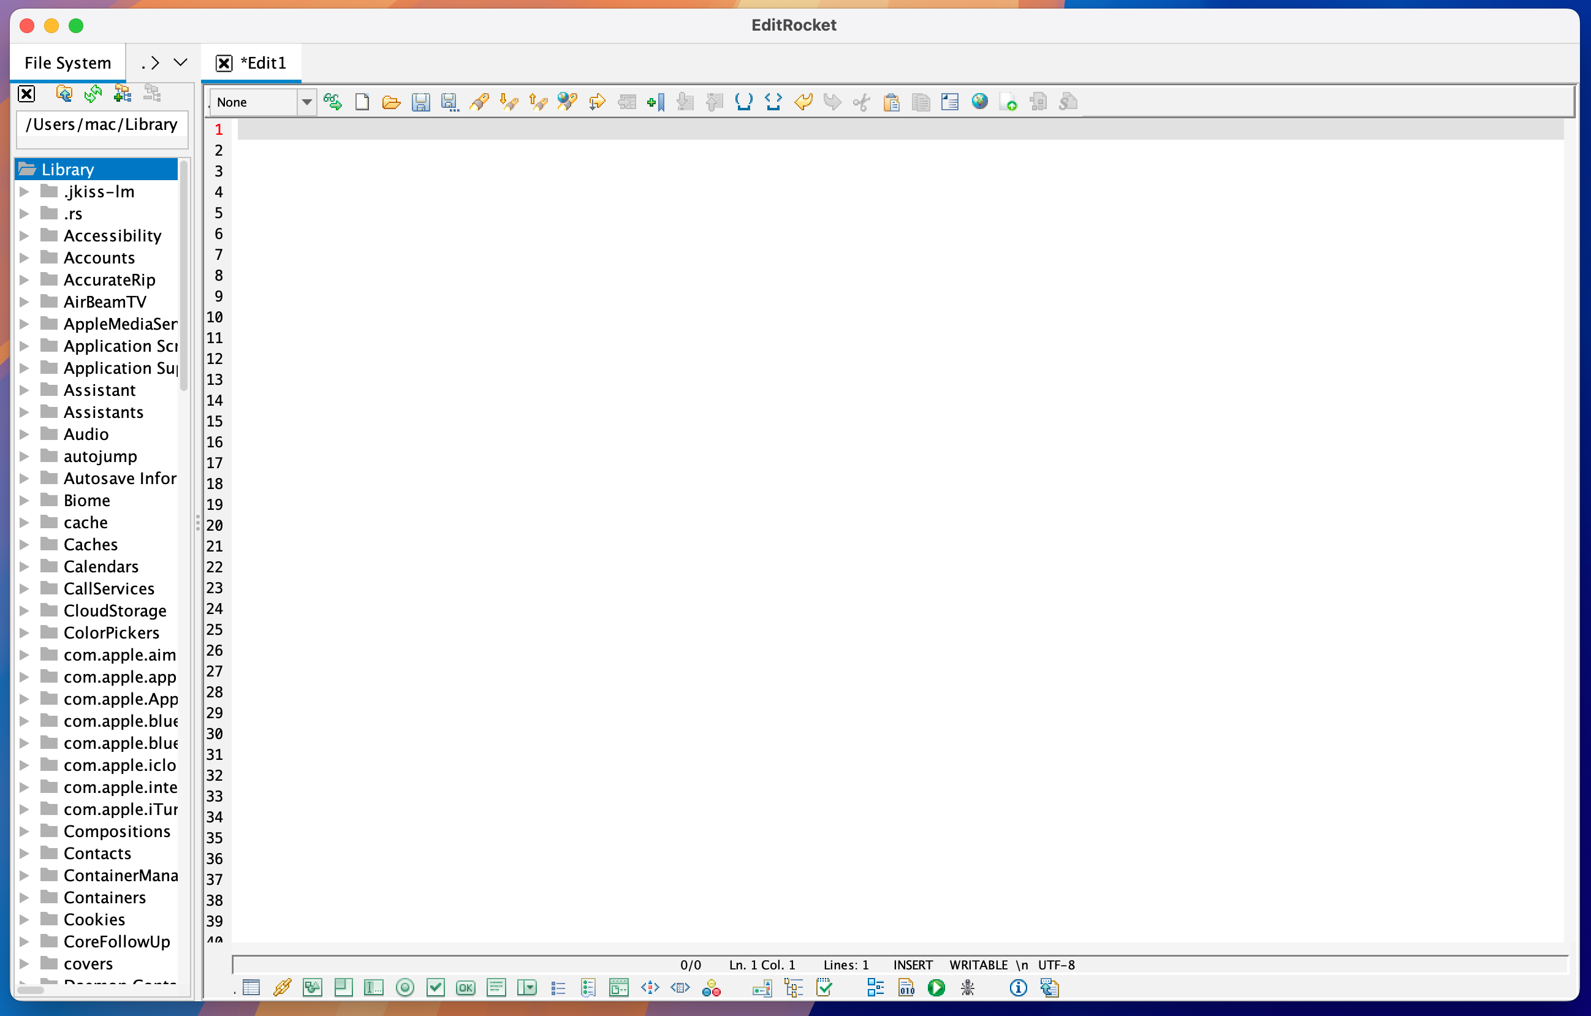Click the Save floppy disk icon
1591x1016 pixels.
click(x=420, y=102)
